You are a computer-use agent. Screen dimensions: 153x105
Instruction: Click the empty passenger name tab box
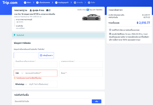coord(26,55)
